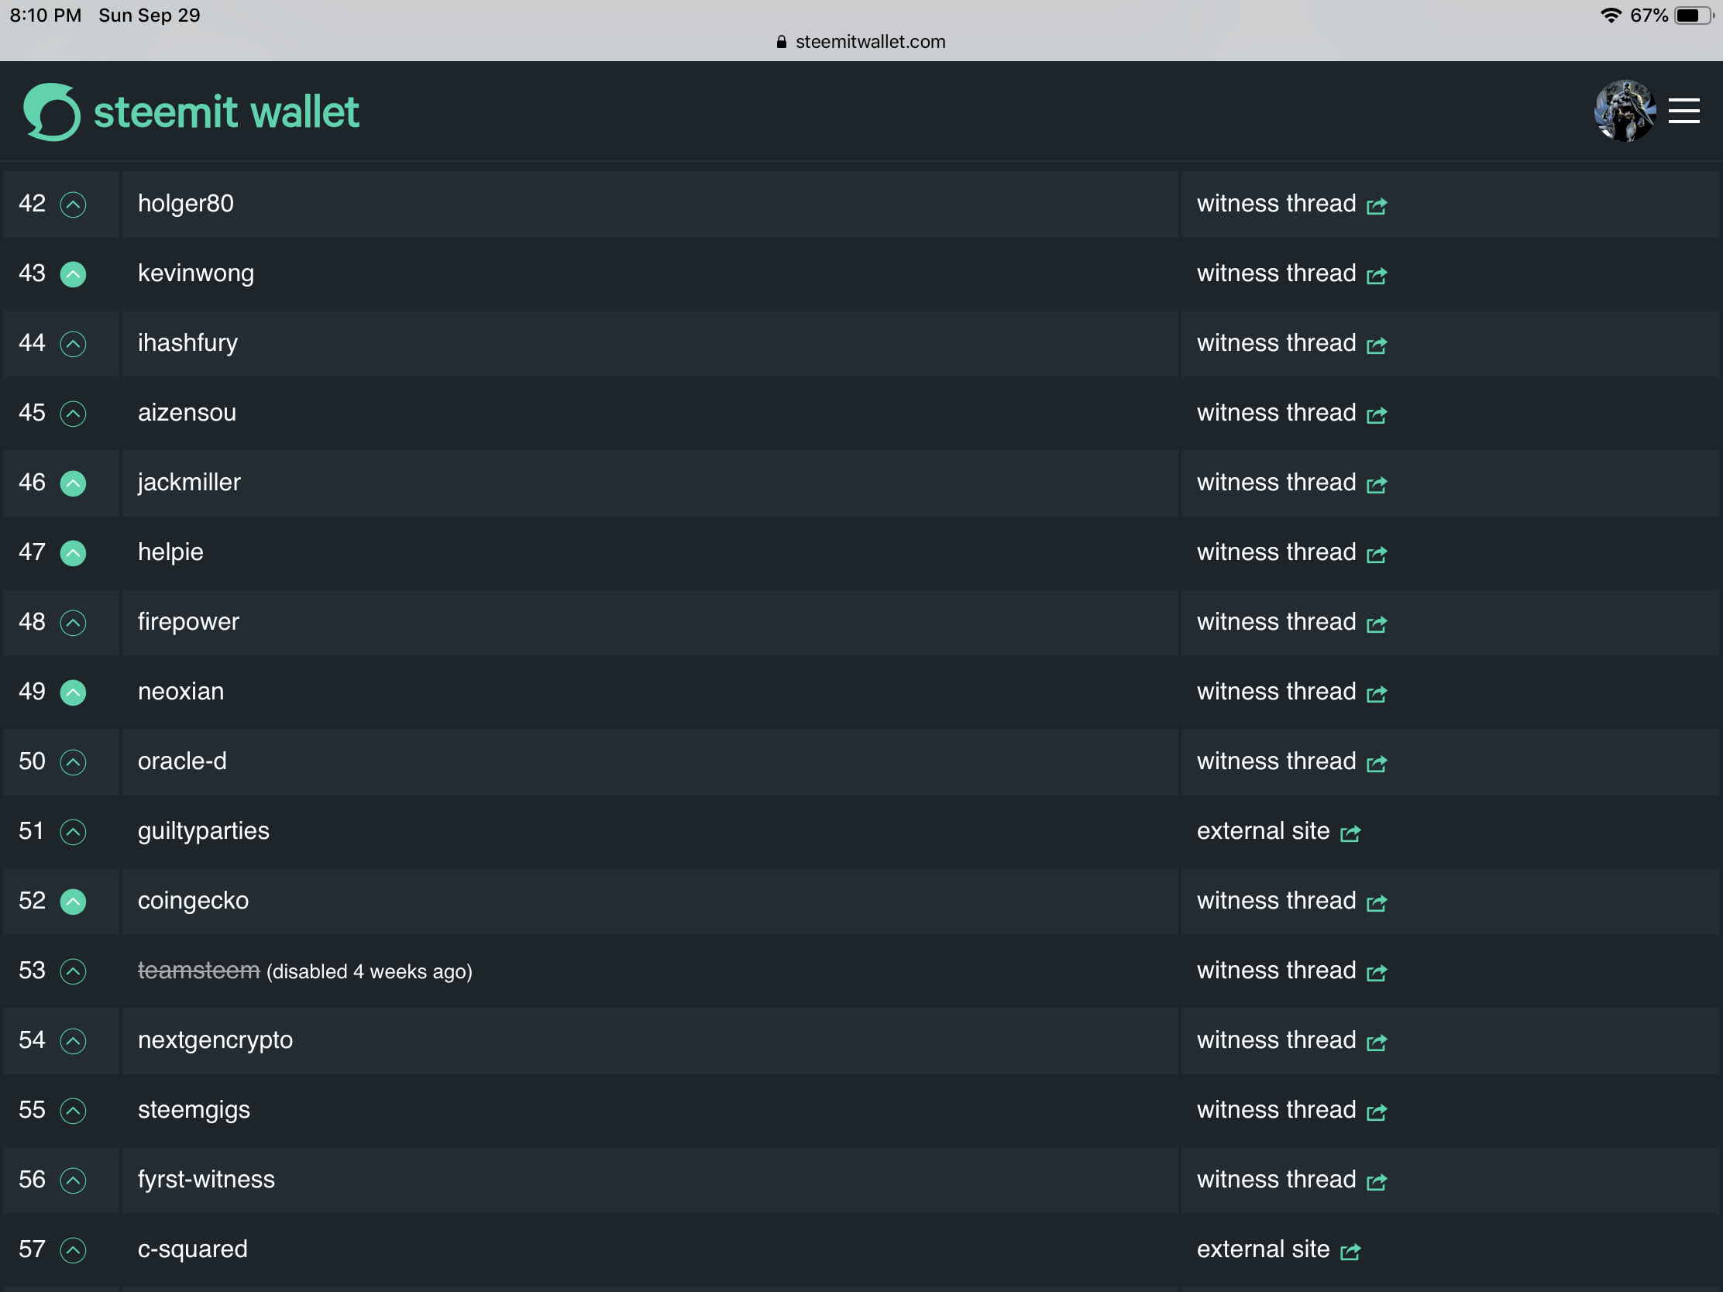
Task: Toggle the vote arrow for jackmiller
Action: (74, 483)
